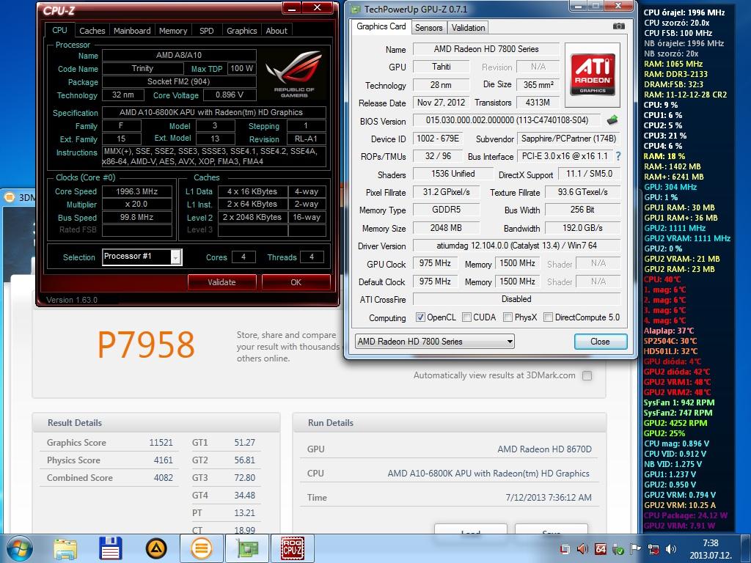The image size is (751, 563).
Task: Click the GPU Clock 975 MHz field
Action: (435, 263)
